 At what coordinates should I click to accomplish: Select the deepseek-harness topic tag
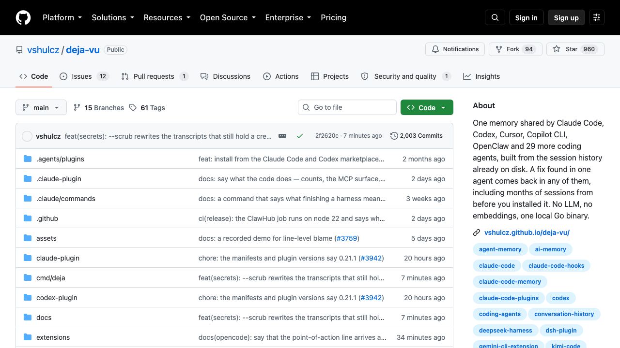[x=506, y=331]
